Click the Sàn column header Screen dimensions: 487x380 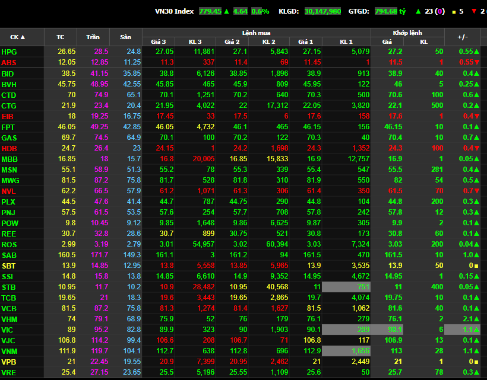(x=125, y=37)
